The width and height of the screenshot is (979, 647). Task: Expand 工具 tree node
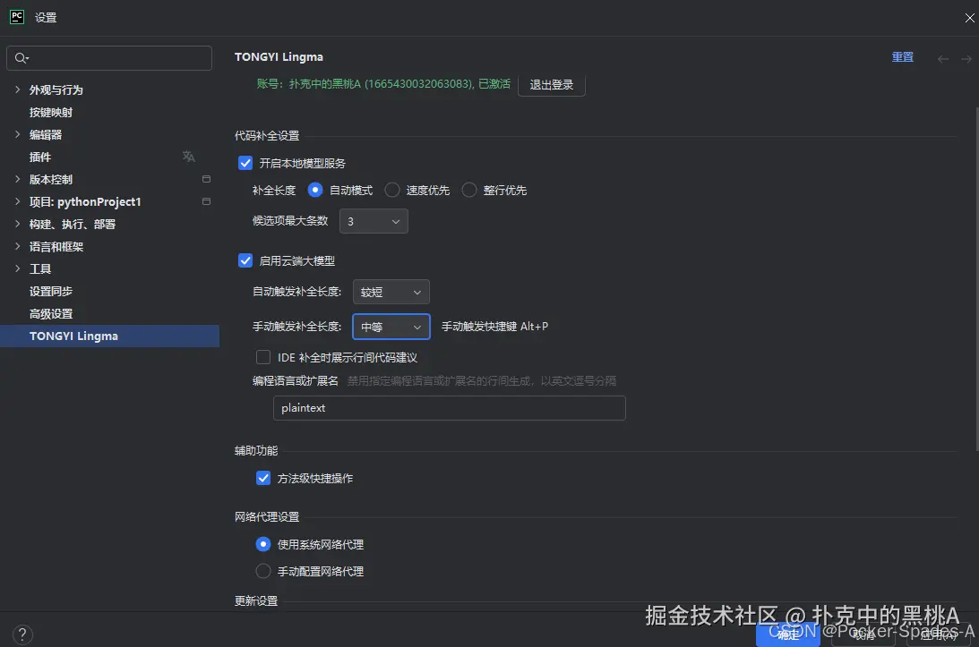[18, 268]
